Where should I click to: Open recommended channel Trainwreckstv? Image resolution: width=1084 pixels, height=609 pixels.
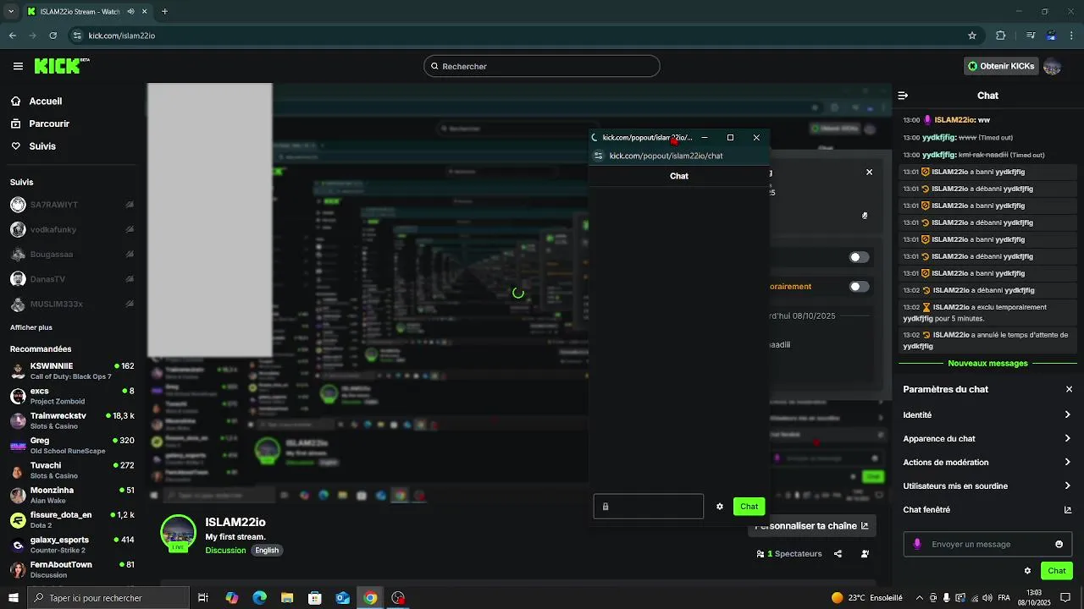point(72,420)
